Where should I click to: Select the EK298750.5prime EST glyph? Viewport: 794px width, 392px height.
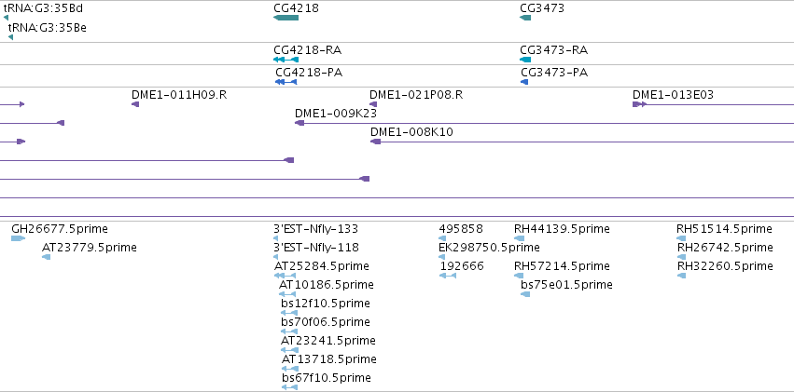(x=441, y=257)
